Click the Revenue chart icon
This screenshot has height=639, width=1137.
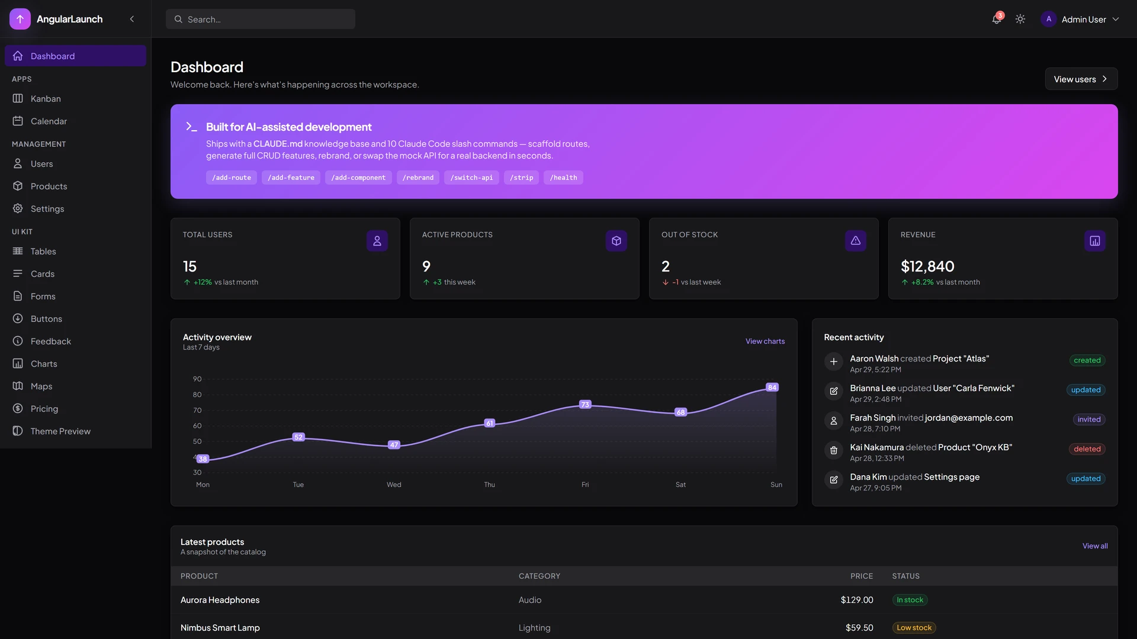pyautogui.click(x=1095, y=241)
